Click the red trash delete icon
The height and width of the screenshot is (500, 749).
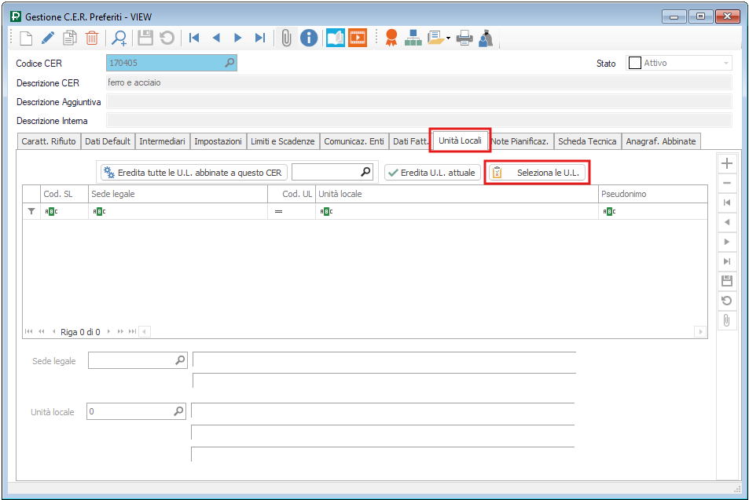click(x=92, y=38)
